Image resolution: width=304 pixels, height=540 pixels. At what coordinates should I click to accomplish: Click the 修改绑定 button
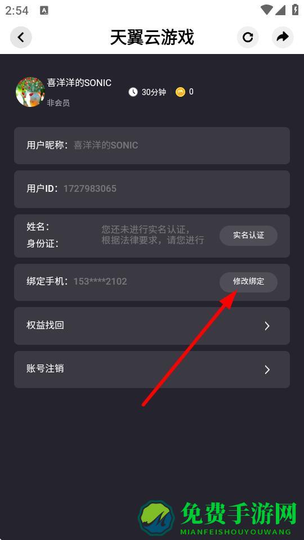(x=248, y=282)
